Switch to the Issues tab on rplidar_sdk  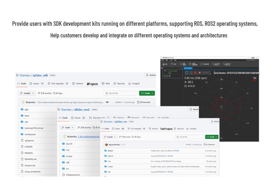[36, 84]
